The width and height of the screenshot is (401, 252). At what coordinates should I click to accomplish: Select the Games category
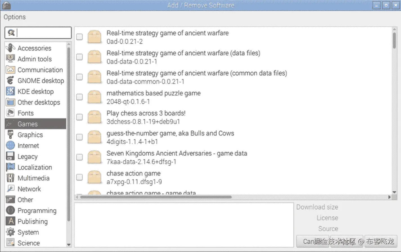(28, 124)
